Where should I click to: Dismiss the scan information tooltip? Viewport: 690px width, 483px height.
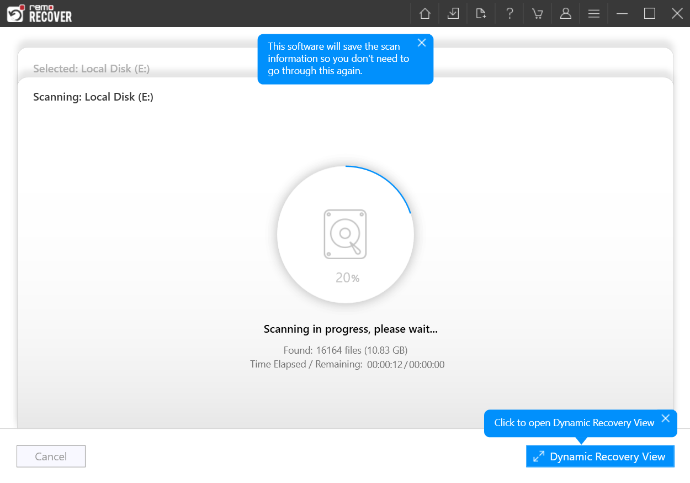[422, 43]
